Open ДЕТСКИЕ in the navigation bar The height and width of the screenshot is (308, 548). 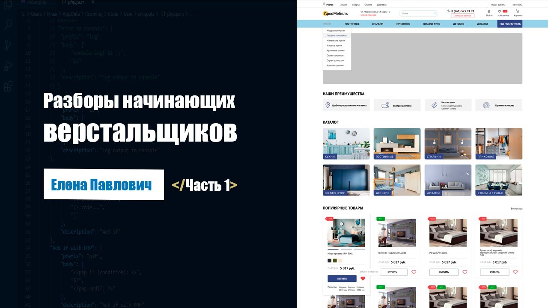pyautogui.click(x=459, y=24)
